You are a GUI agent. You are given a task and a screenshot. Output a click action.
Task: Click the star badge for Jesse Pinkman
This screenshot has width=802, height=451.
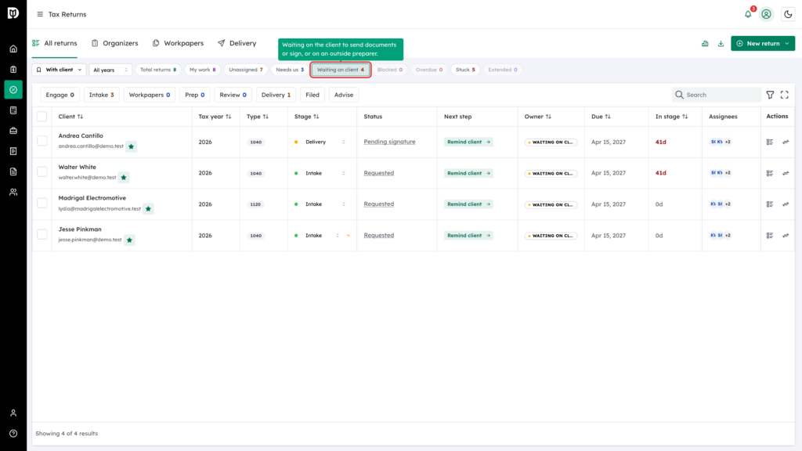coord(129,240)
